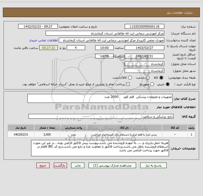This screenshot has height=196, width=203.
Task: Click مشاهده مدارک پیوستی (1) button
Action: pyautogui.click(x=112, y=165)
